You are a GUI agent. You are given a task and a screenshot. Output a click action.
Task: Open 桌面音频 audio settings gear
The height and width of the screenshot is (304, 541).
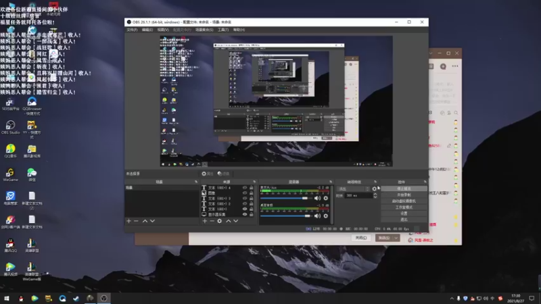(x=326, y=216)
